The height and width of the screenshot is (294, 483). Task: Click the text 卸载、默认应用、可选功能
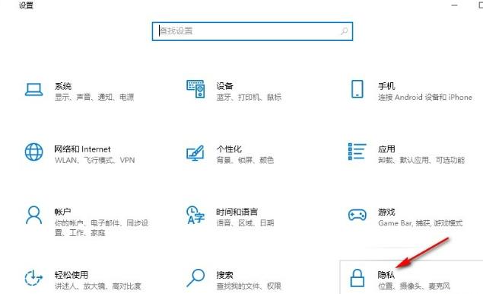[421, 160]
